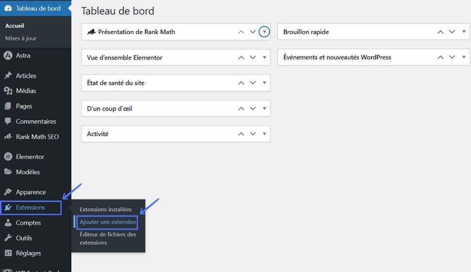Click the Présentation de Rank Math title
This screenshot has height=272, width=471.
136,32
